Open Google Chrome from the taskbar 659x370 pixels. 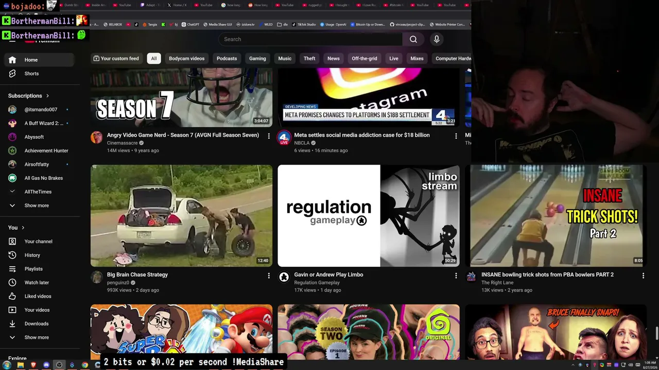tap(85, 365)
